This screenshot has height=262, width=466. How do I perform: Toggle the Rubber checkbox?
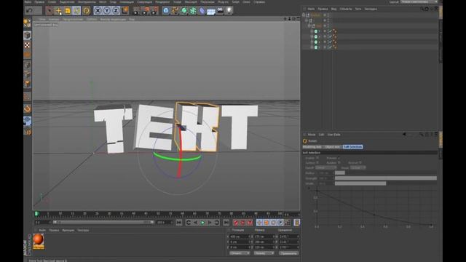click(339, 163)
